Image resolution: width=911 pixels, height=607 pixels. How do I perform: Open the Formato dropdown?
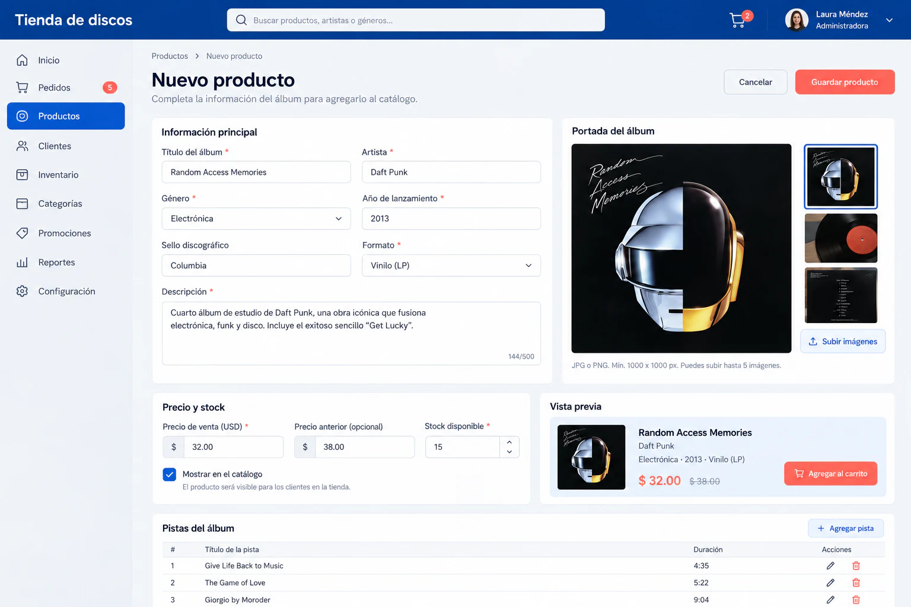(451, 266)
